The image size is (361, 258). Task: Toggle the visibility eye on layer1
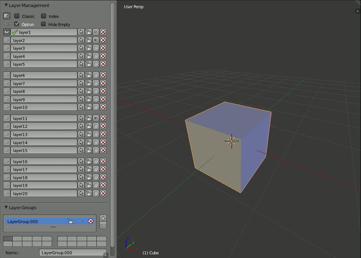6,32
